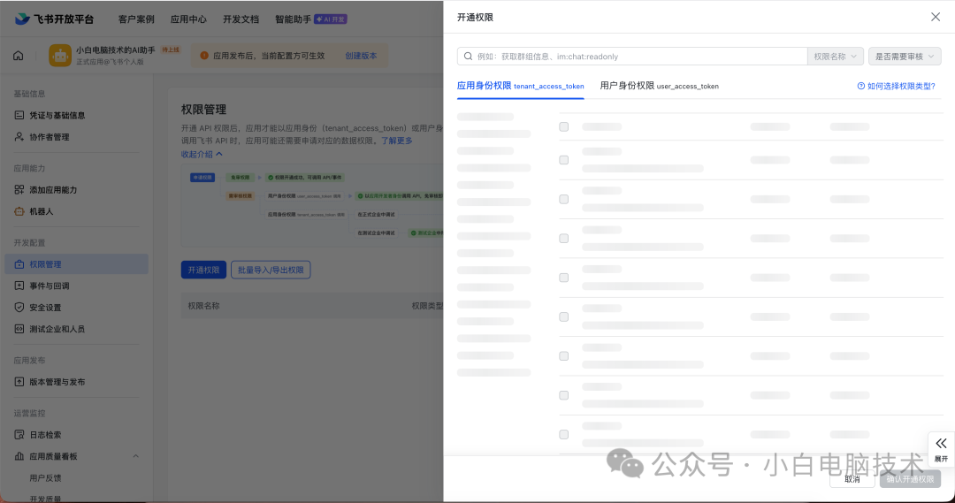This screenshot has width=955, height=503.
Task: Click the home icon in the app header
Action: click(19, 56)
